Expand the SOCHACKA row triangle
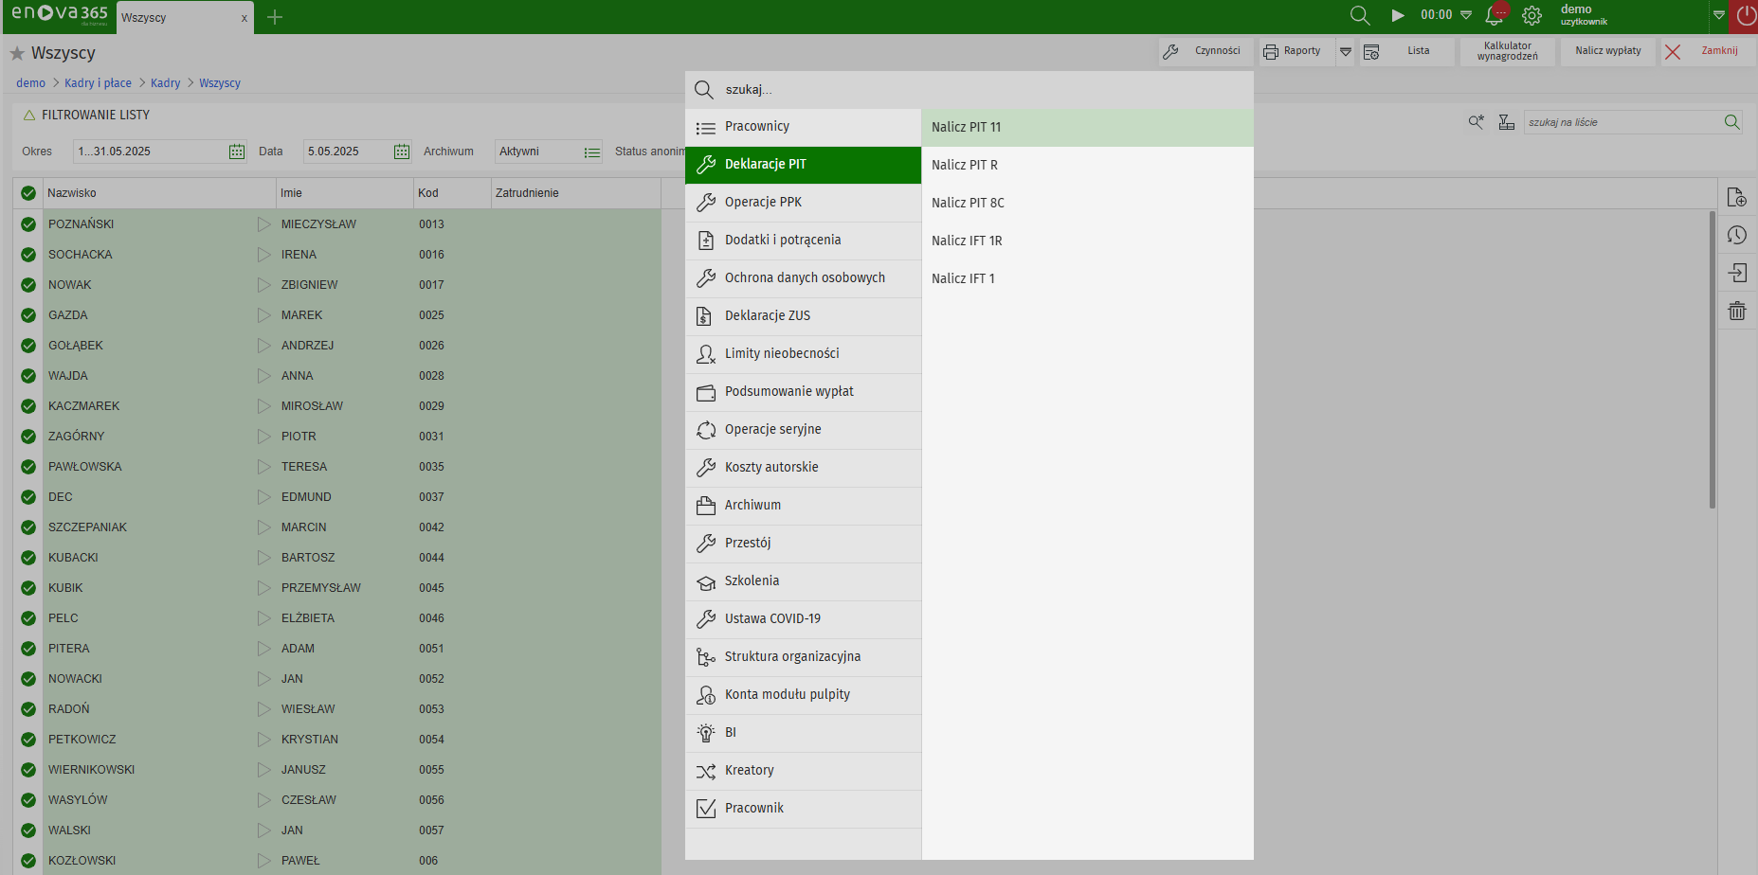1758x875 pixels. (x=263, y=255)
